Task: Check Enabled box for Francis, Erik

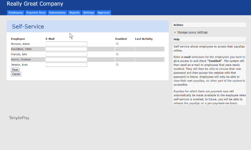Action: (x=117, y=54)
